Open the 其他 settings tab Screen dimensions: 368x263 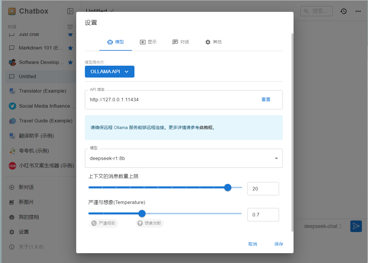coord(214,42)
